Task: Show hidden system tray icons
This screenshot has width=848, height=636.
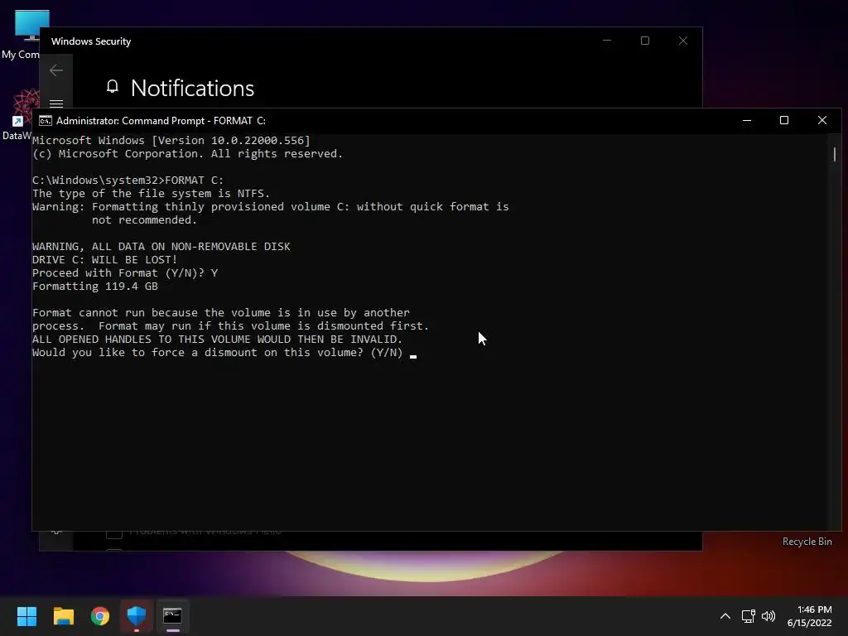Action: [725, 616]
